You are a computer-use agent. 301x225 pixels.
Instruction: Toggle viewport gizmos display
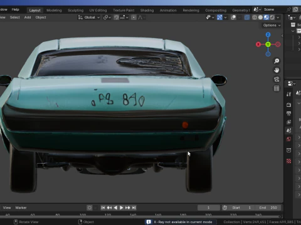pos(219,17)
